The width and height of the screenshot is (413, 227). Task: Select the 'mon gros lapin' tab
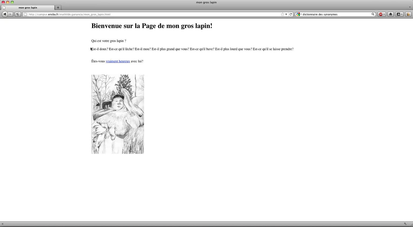(x=28, y=8)
